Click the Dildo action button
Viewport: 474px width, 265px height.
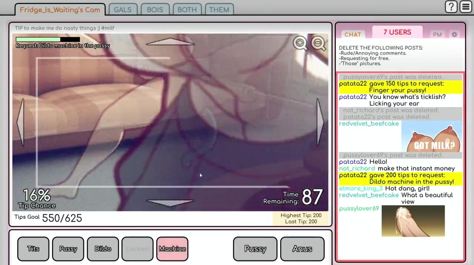(x=103, y=249)
